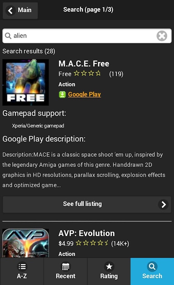Select the M.A.C.E. Free title

[x=84, y=64]
